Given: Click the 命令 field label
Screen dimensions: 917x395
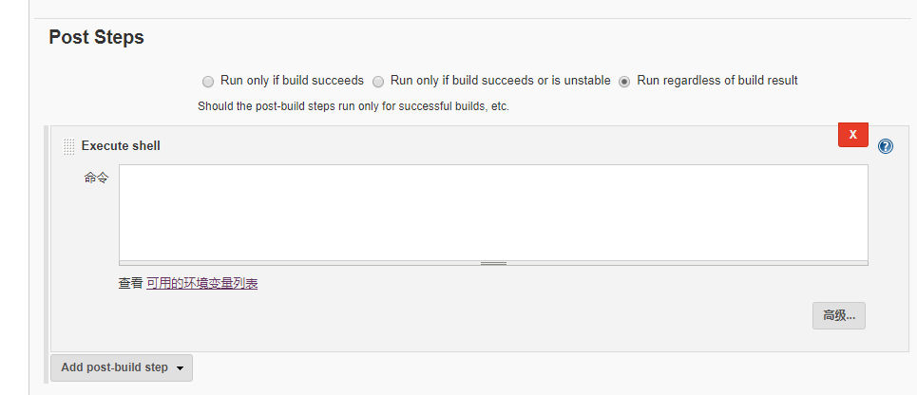Looking at the screenshot, I should pyautogui.click(x=96, y=178).
